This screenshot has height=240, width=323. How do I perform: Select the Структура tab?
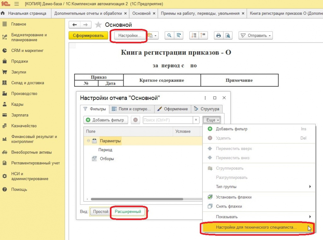coord(207,109)
